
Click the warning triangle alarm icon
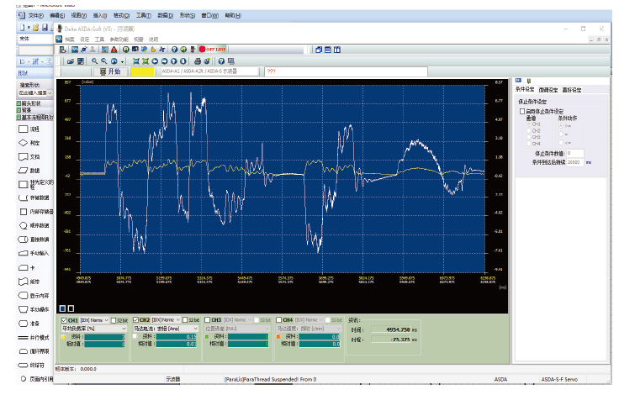113,50
